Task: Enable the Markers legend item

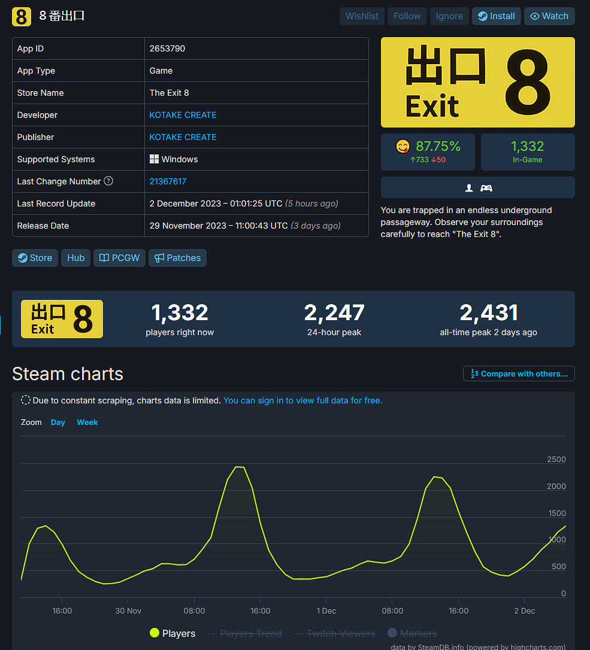Action: pos(412,633)
